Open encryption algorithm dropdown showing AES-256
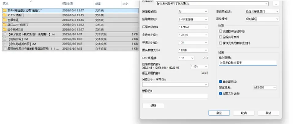The width and height of the screenshot is (294, 124). (x=265, y=87)
